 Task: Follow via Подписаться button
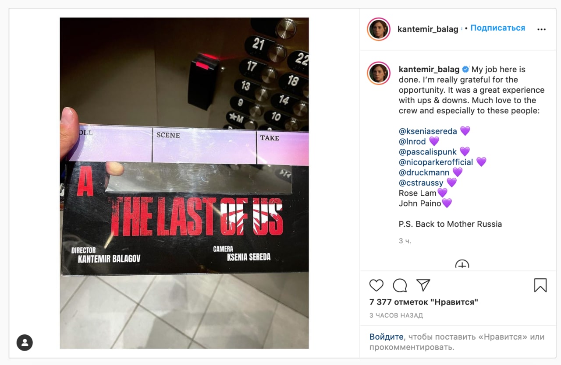pyautogui.click(x=497, y=28)
